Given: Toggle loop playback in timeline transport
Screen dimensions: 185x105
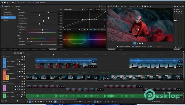Looking at the screenshot, I should 30,102.
